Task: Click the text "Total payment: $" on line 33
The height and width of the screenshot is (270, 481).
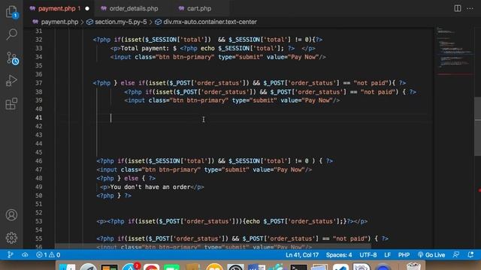Action: tap(149, 48)
